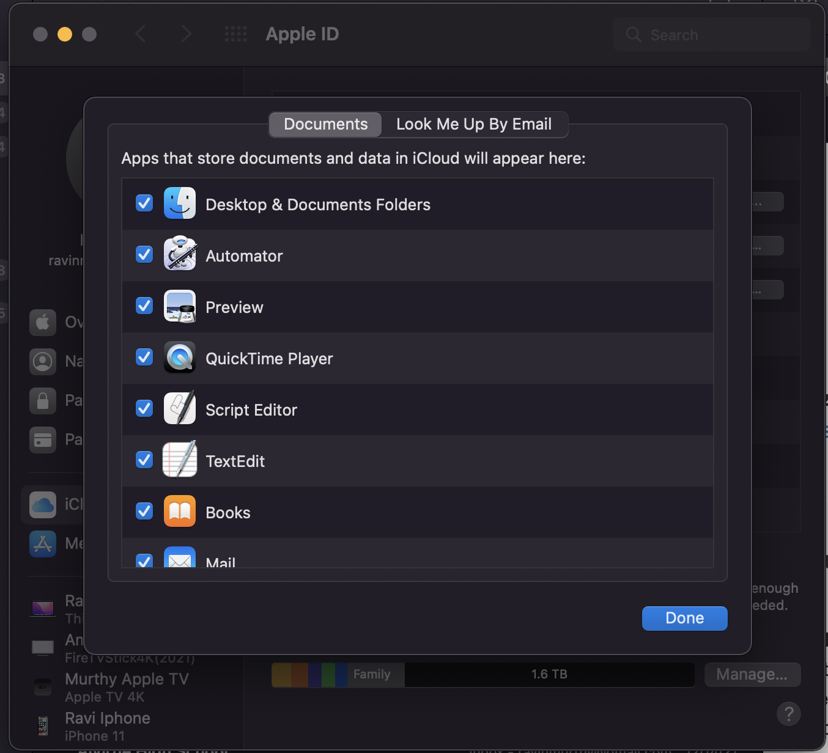Click in the Search field
Viewport: 828px width, 753px height.
point(712,35)
